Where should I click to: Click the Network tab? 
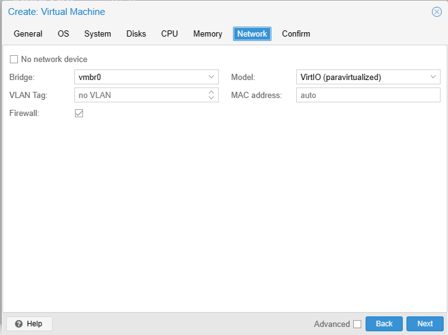(252, 33)
